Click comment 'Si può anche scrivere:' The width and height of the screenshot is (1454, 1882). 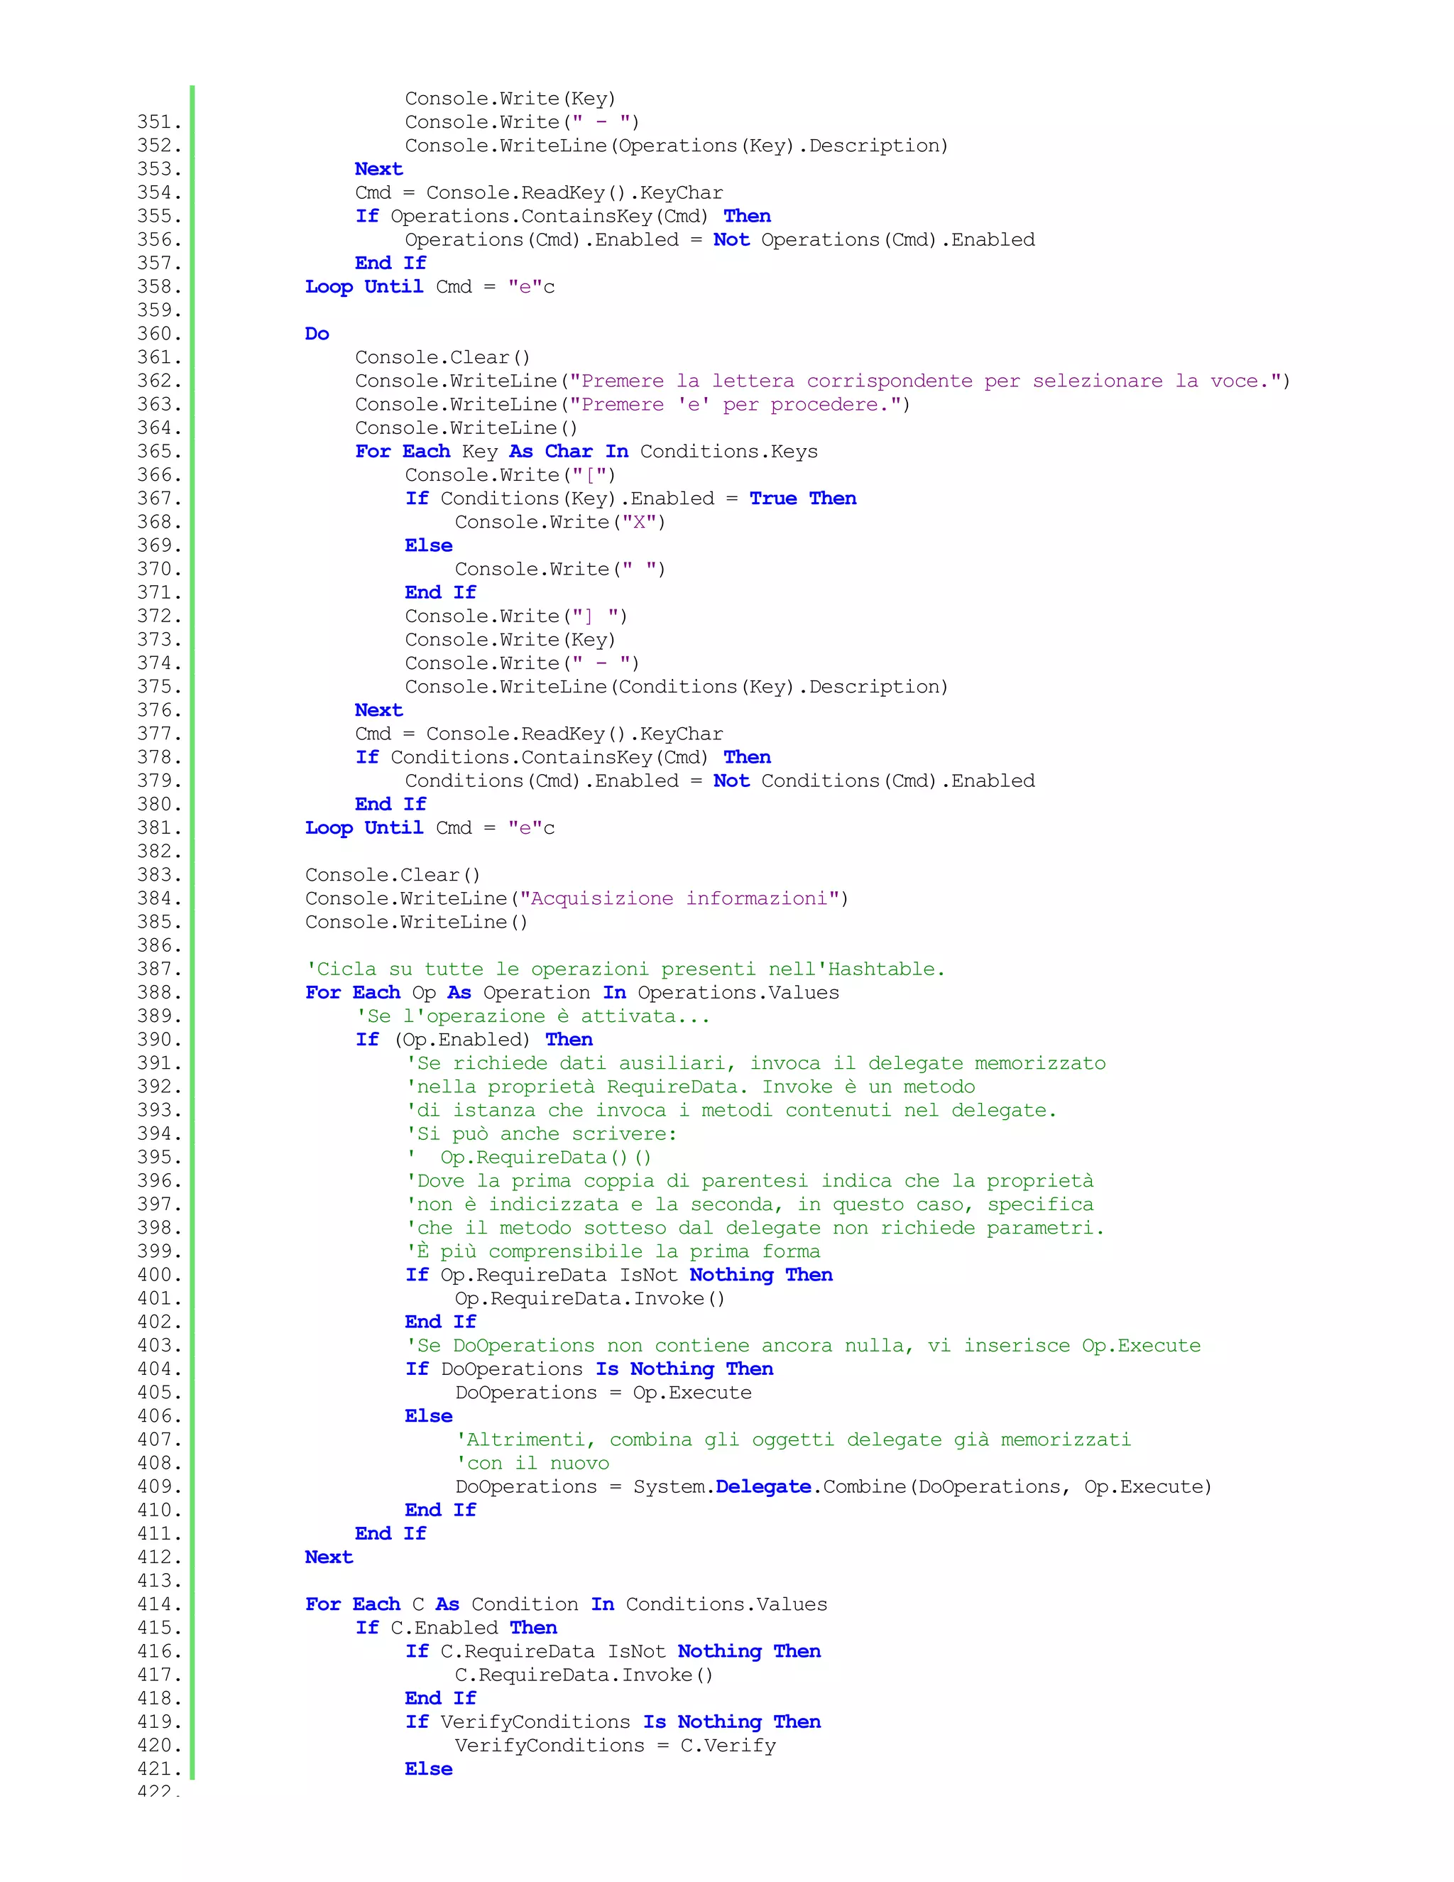[541, 1134]
